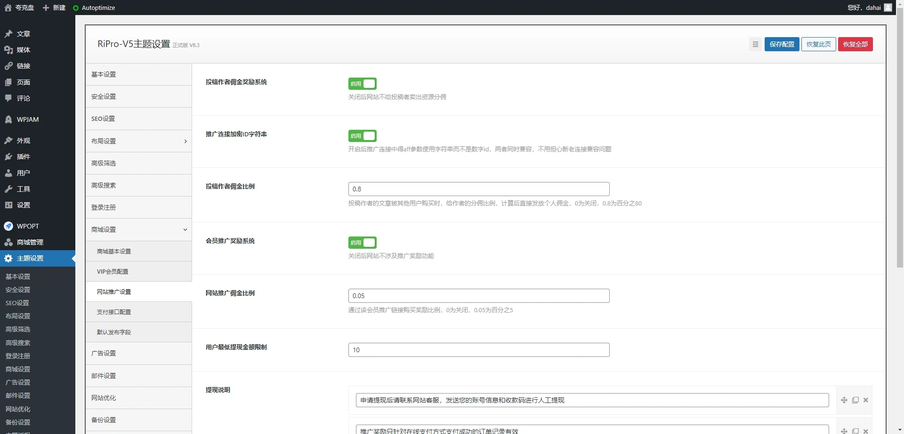904x434 pixels.
Task: Expand the 布局设置 section arrow
Action: [186, 141]
